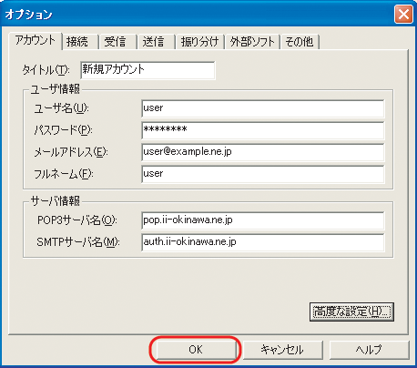Click the サーバ情報 group heading
Image resolution: width=417 pixels, height=368 pixels.
pyautogui.click(x=56, y=201)
